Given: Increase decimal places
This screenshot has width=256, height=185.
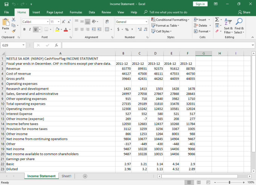Looking at the screenshot, I should 140,29.
